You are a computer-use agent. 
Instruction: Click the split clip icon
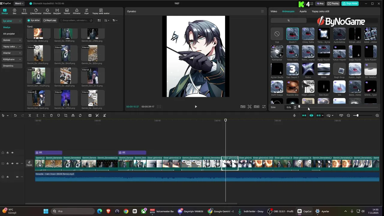coord(30,115)
